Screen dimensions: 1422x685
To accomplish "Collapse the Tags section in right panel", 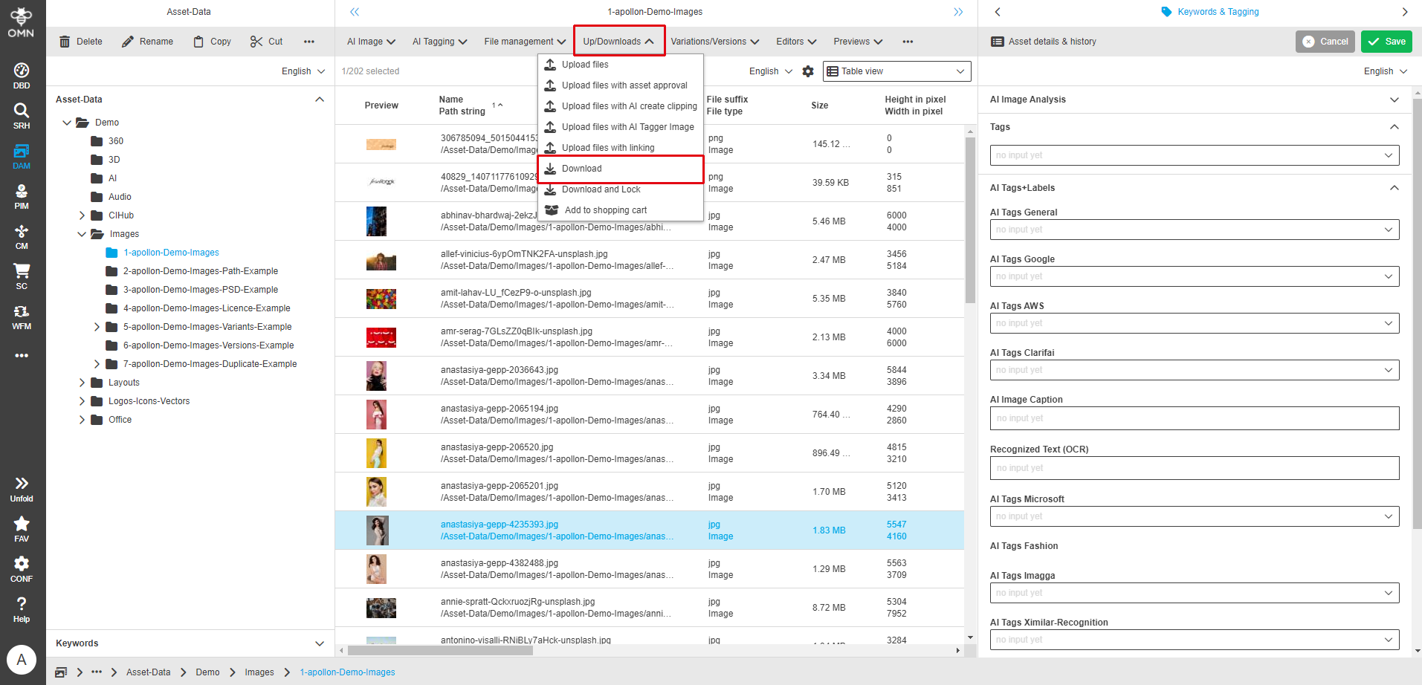I will 1394,127.
